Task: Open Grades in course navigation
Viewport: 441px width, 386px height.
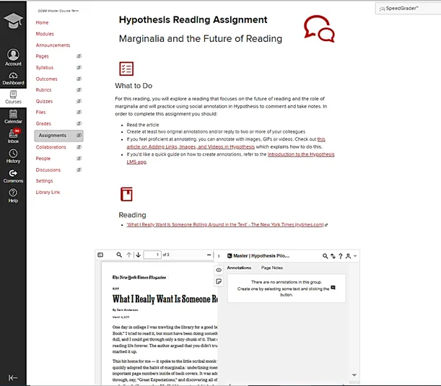Action: [43, 123]
